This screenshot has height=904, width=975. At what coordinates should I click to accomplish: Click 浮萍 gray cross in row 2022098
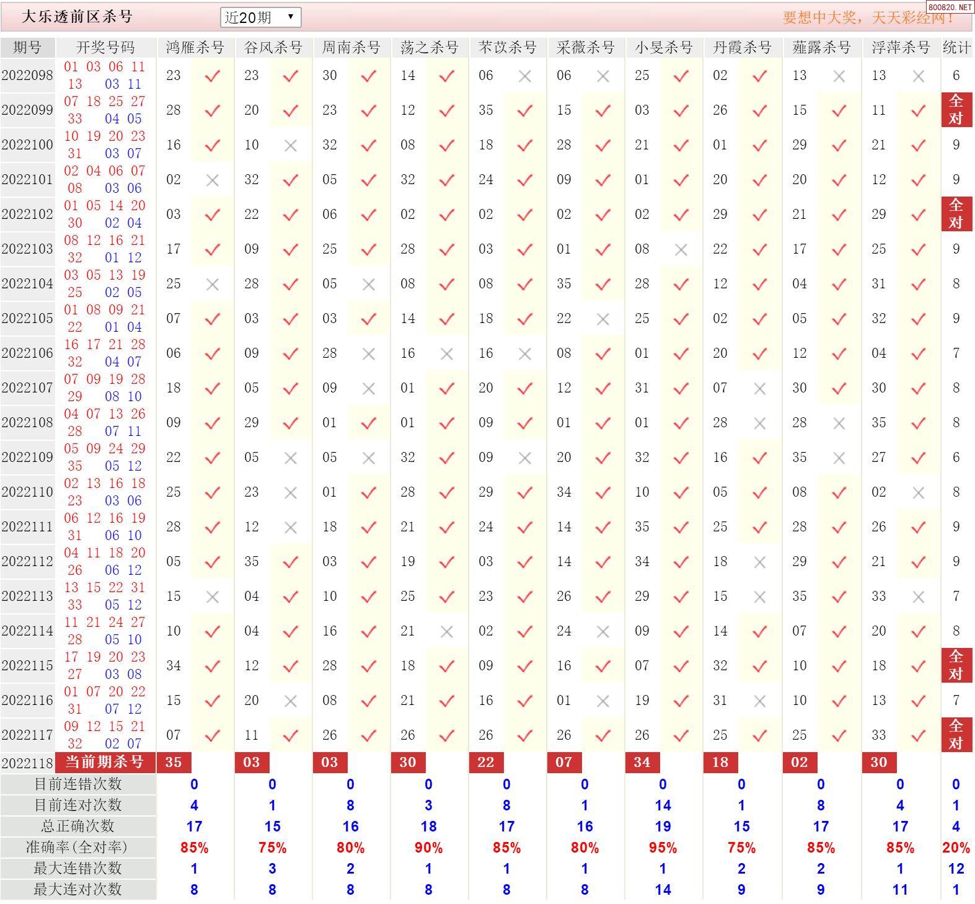tap(919, 76)
